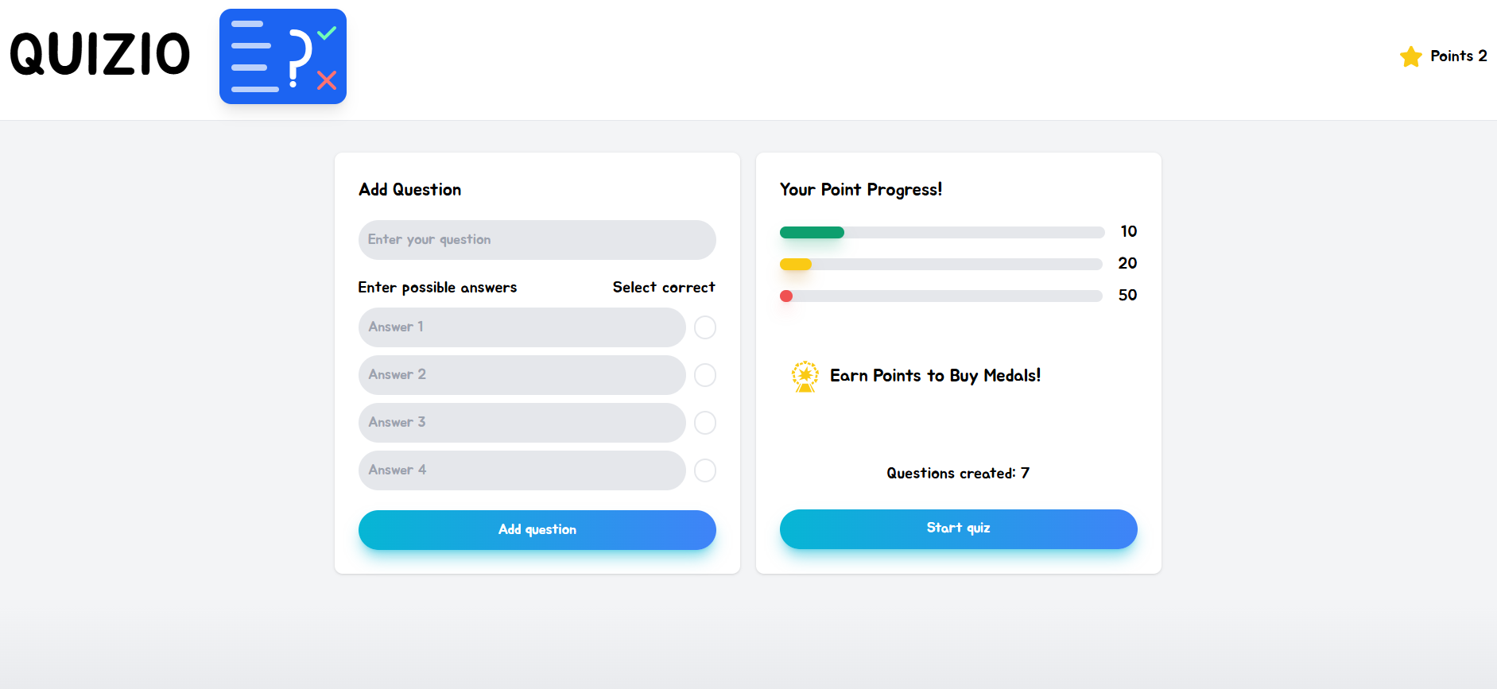Choose Answer 4 as correct answer
This screenshot has height=689, width=1497.
(x=705, y=470)
